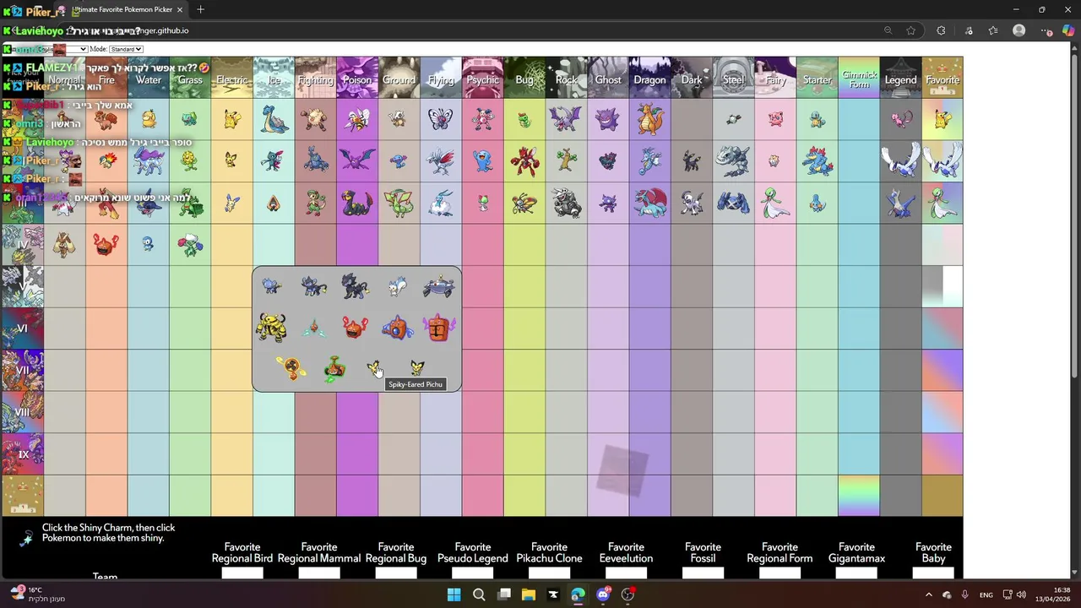Select Pachirisu in the popup

tap(397, 286)
